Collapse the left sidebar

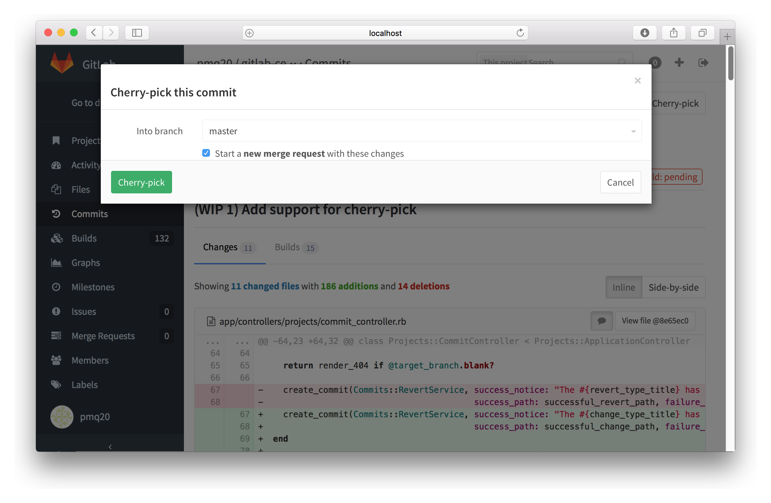110,446
